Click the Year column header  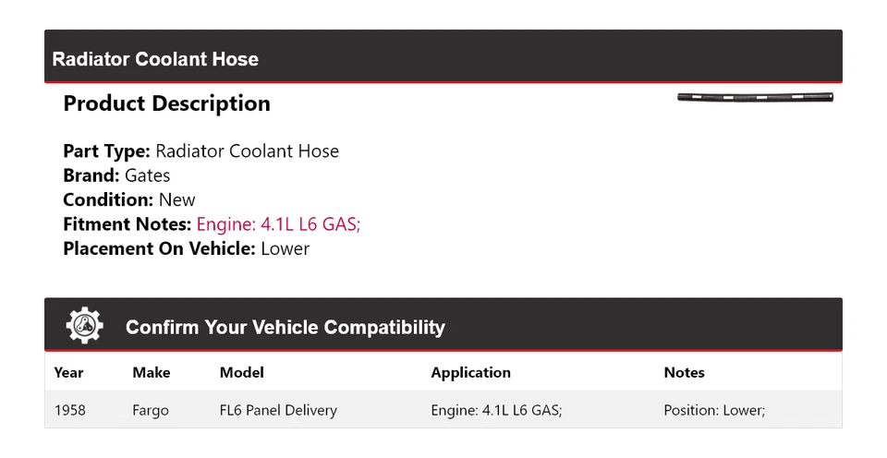pyautogui.click(x=68, y=373)
